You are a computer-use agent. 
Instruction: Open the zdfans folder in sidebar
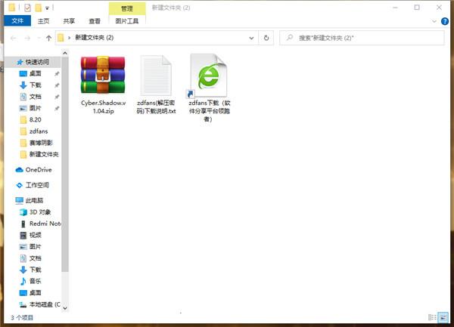pyautogui.click(x=39, y=131)
